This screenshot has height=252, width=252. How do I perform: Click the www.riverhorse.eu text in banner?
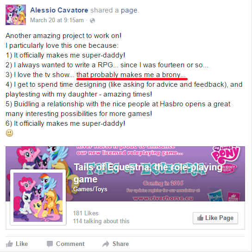coord(163,198)
